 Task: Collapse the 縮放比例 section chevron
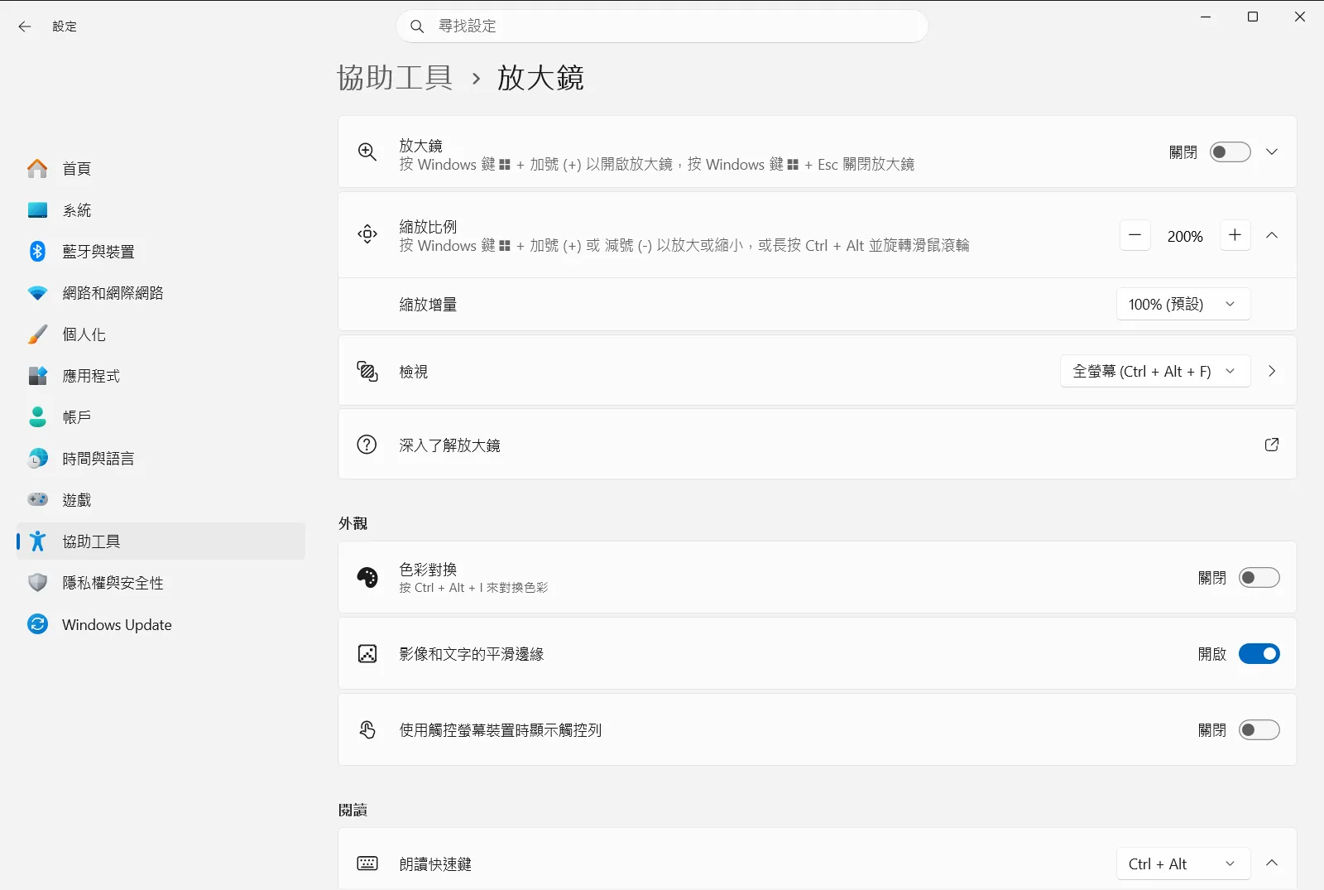(x=1272, y=236)
